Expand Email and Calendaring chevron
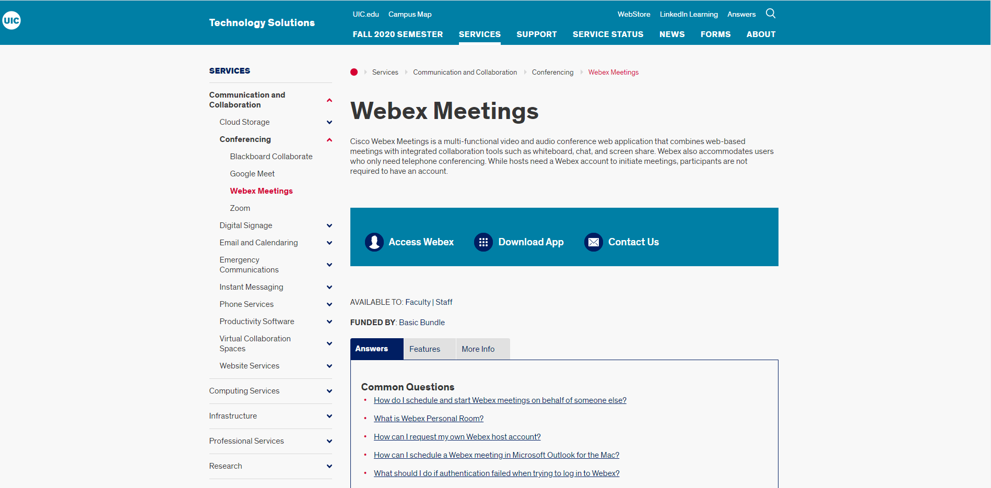991x488 pixels. (329, 243)
